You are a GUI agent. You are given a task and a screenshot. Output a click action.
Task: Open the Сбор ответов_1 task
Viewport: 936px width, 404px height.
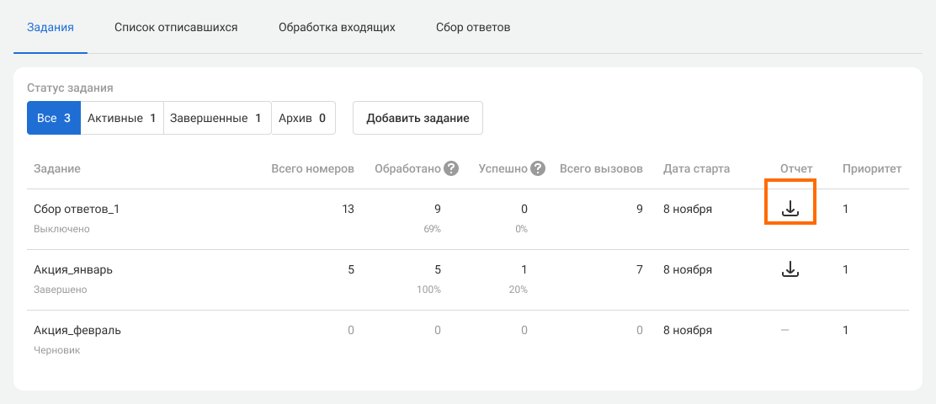(x=76, y=209)
